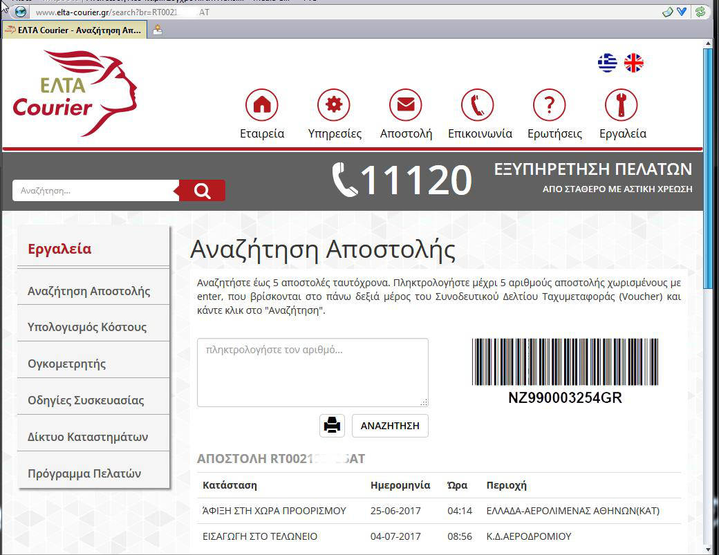Open the Εργαλεία wrench icon
Image resolution: width=719 pixels, height=555 pixels.
[622, 106]
